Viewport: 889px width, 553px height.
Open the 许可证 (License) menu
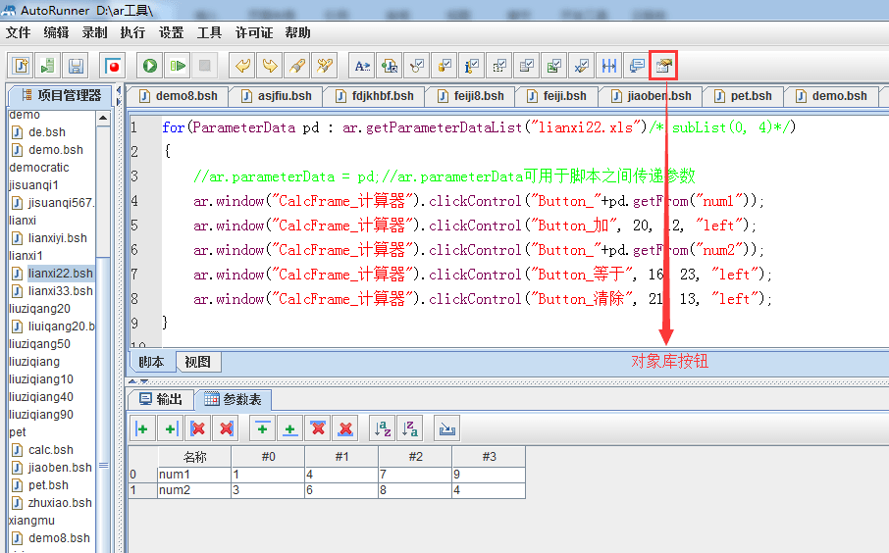[254, 32]
